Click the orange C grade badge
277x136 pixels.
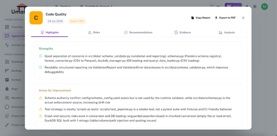coord(36,18)
